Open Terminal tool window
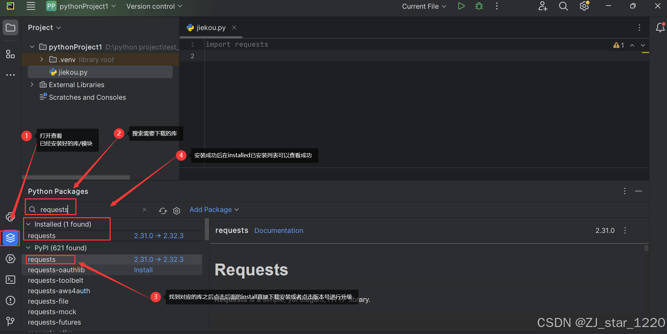 tap(10, 280)
